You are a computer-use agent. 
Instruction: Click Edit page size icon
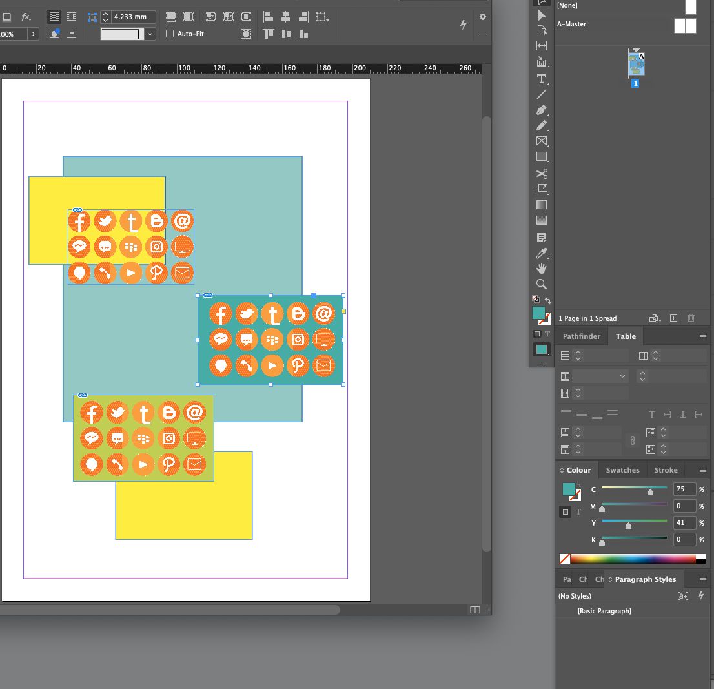(655, 318)
